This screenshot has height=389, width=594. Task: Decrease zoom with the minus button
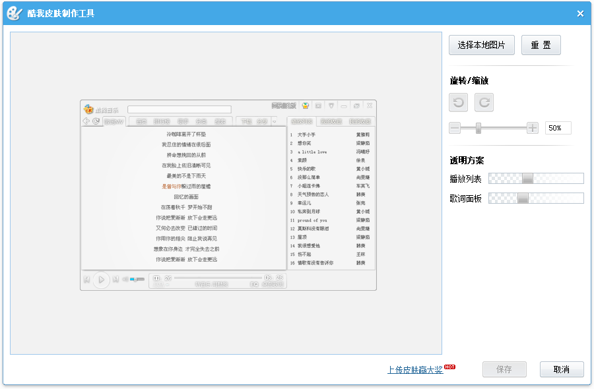click(x=455, y=128)
